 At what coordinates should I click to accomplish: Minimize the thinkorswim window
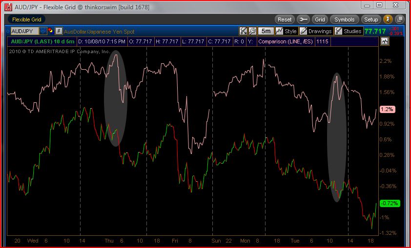click(x=367, y=5)
